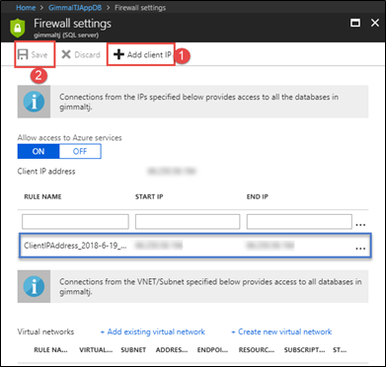Switch Azure services access to OFF
The width and height of the screenshot is (386, 367).
(x=80, y=151)
